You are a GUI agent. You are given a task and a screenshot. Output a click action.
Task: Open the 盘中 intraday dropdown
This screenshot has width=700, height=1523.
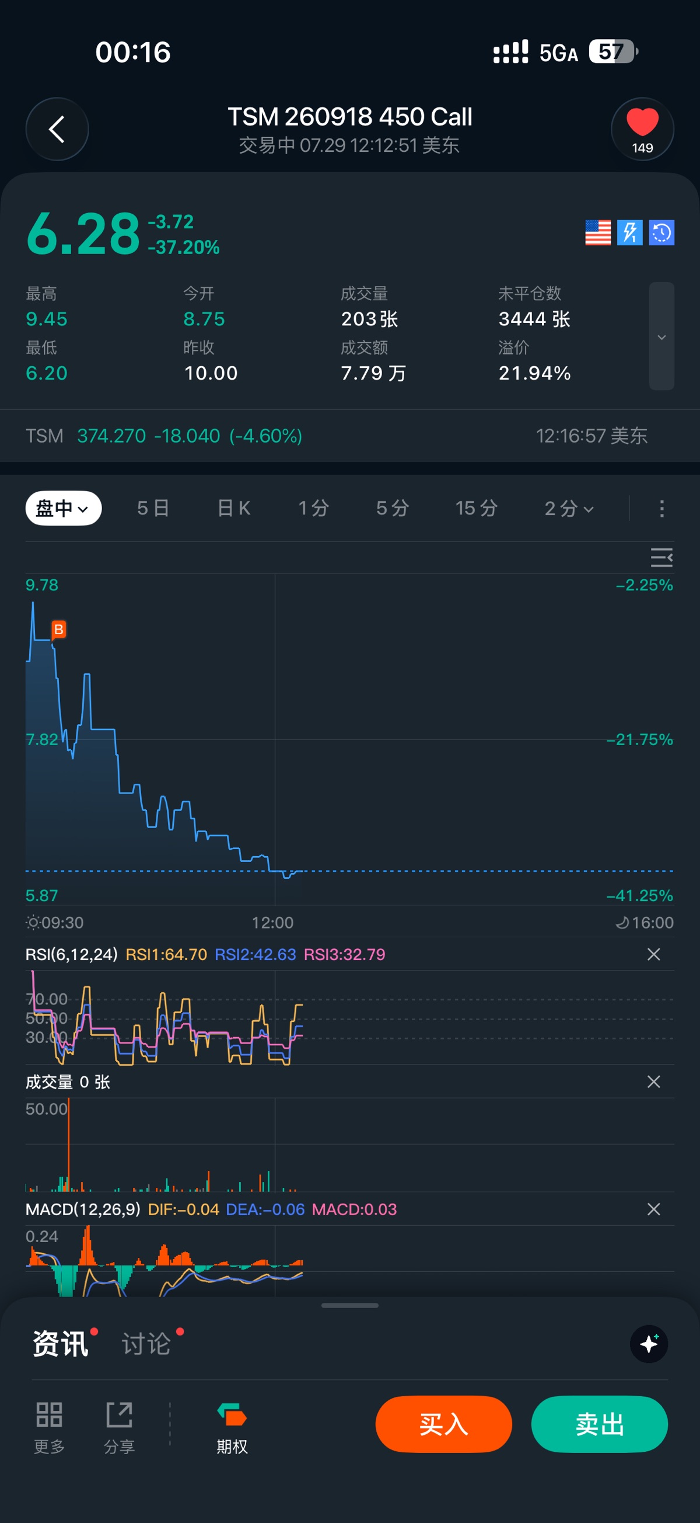(x=63, y=508)
